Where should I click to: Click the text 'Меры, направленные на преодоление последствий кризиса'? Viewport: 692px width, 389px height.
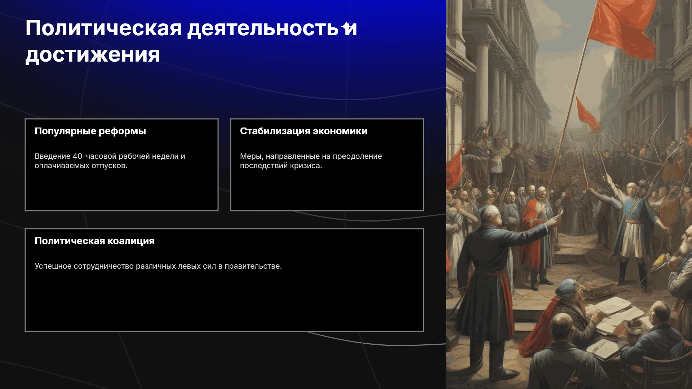click(311, 161)
